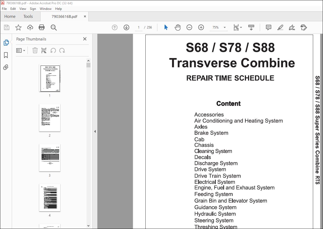Viewport: 323px width, 229px height.
Task: Select the 79036616B.pdf document tab
Action: pyautogui.click(x=65, y=17)
